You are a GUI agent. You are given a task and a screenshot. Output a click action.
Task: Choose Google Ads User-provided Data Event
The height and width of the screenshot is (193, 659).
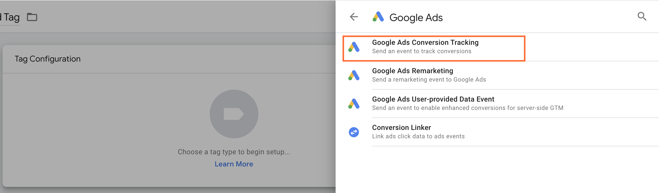[x=433, y=99]
